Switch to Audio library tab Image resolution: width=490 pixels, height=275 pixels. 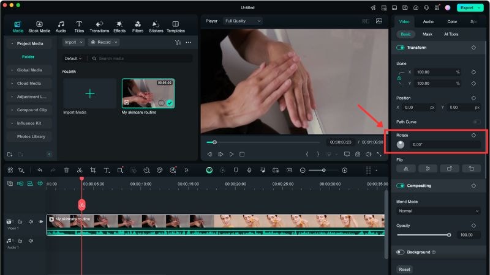click(x=61, y=27)
